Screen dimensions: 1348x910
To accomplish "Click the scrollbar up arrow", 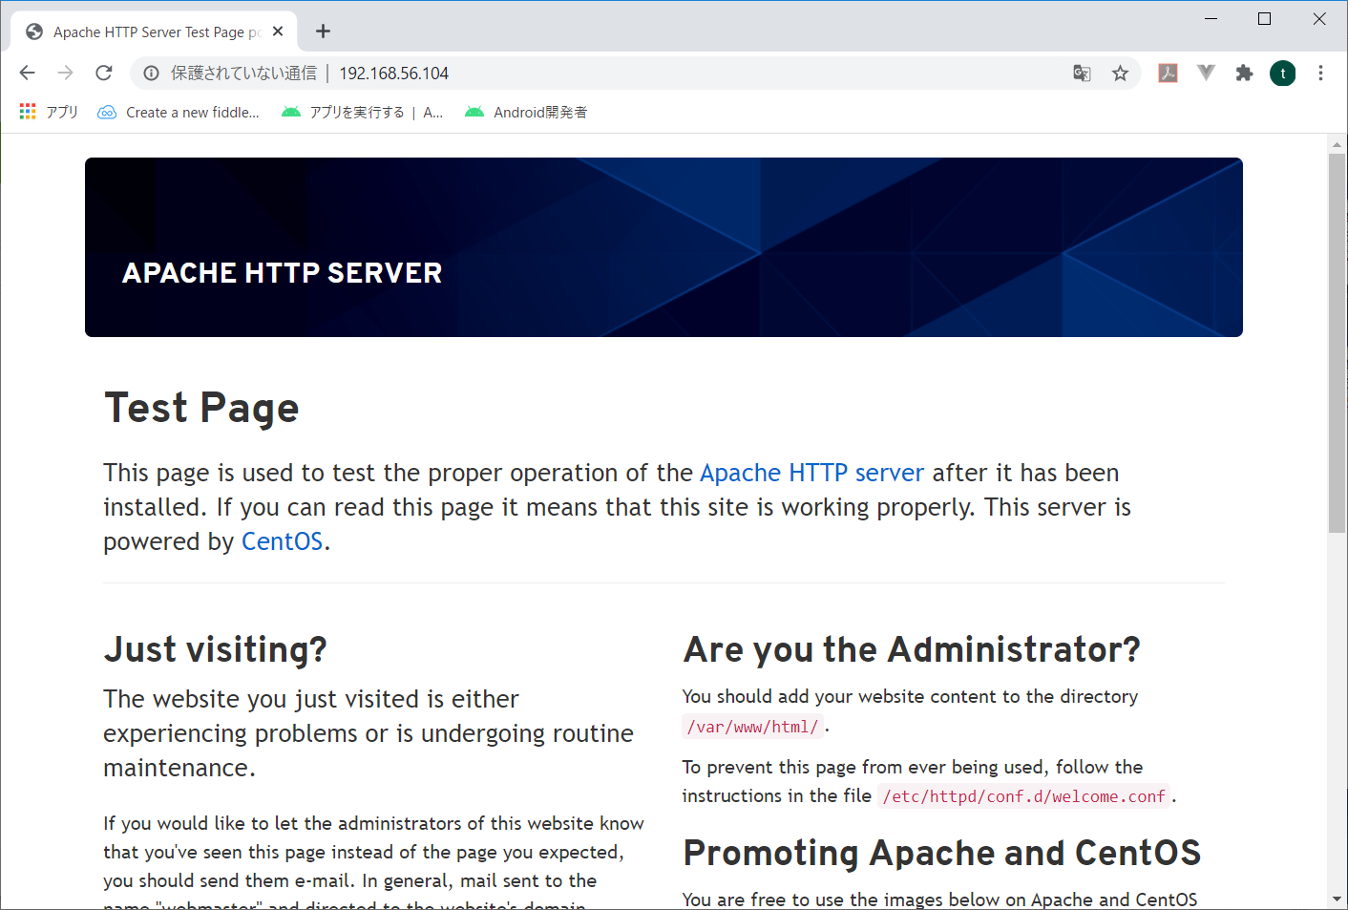I will (1337, 144).
